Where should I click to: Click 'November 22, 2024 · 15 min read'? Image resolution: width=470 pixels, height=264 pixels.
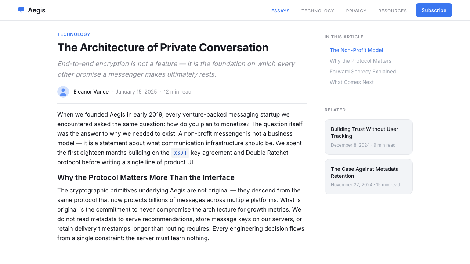[x=365, y=185]
